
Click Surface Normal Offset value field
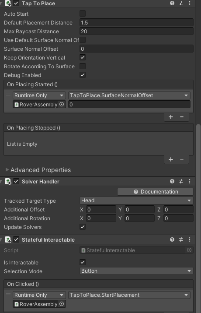click(136, 49)
